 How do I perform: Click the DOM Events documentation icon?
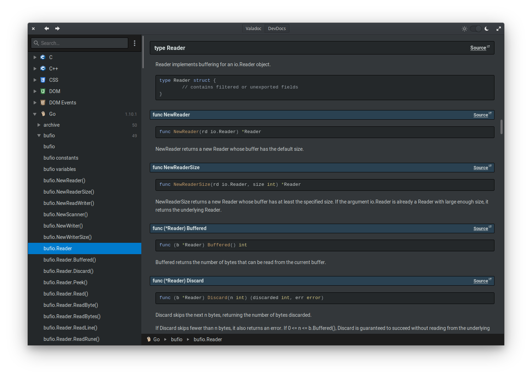(x=43, y=103)
